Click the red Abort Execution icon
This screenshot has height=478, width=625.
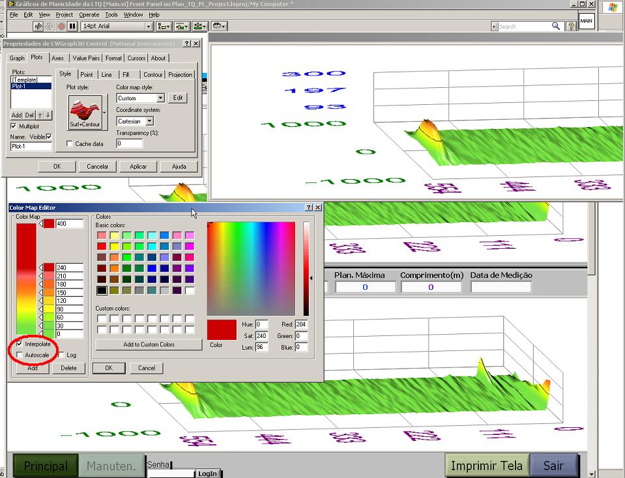(61, 26)
